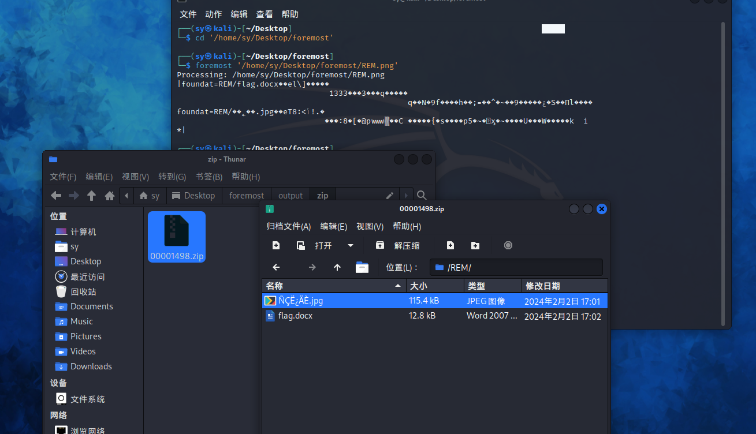This screenshot has width=756, height=434.
Task: Open Documents in Thunar sidebar
Action: click(84, 306)
